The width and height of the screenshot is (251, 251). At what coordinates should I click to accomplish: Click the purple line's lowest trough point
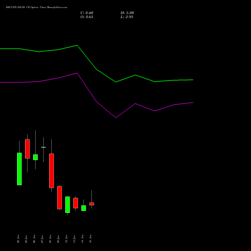point(116,117)
